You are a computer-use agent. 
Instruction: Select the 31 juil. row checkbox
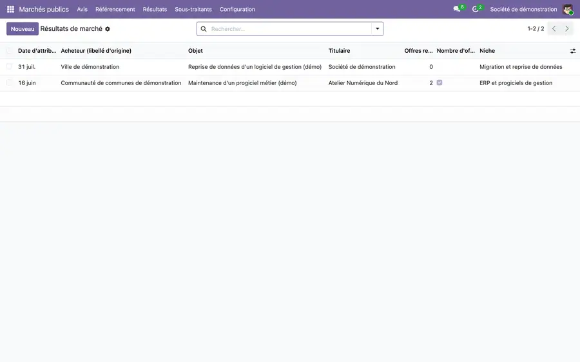click(x=9, y=66)
